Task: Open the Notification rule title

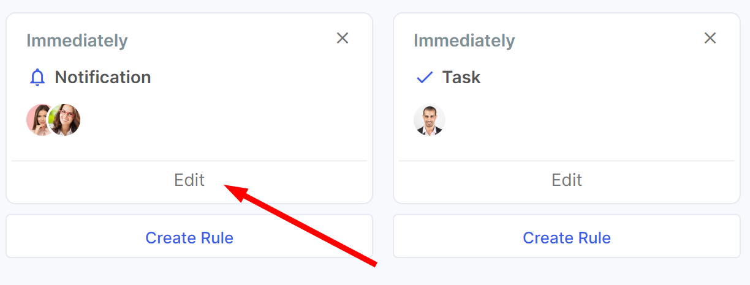Action: pyautogui.click(x=103, y=78)
